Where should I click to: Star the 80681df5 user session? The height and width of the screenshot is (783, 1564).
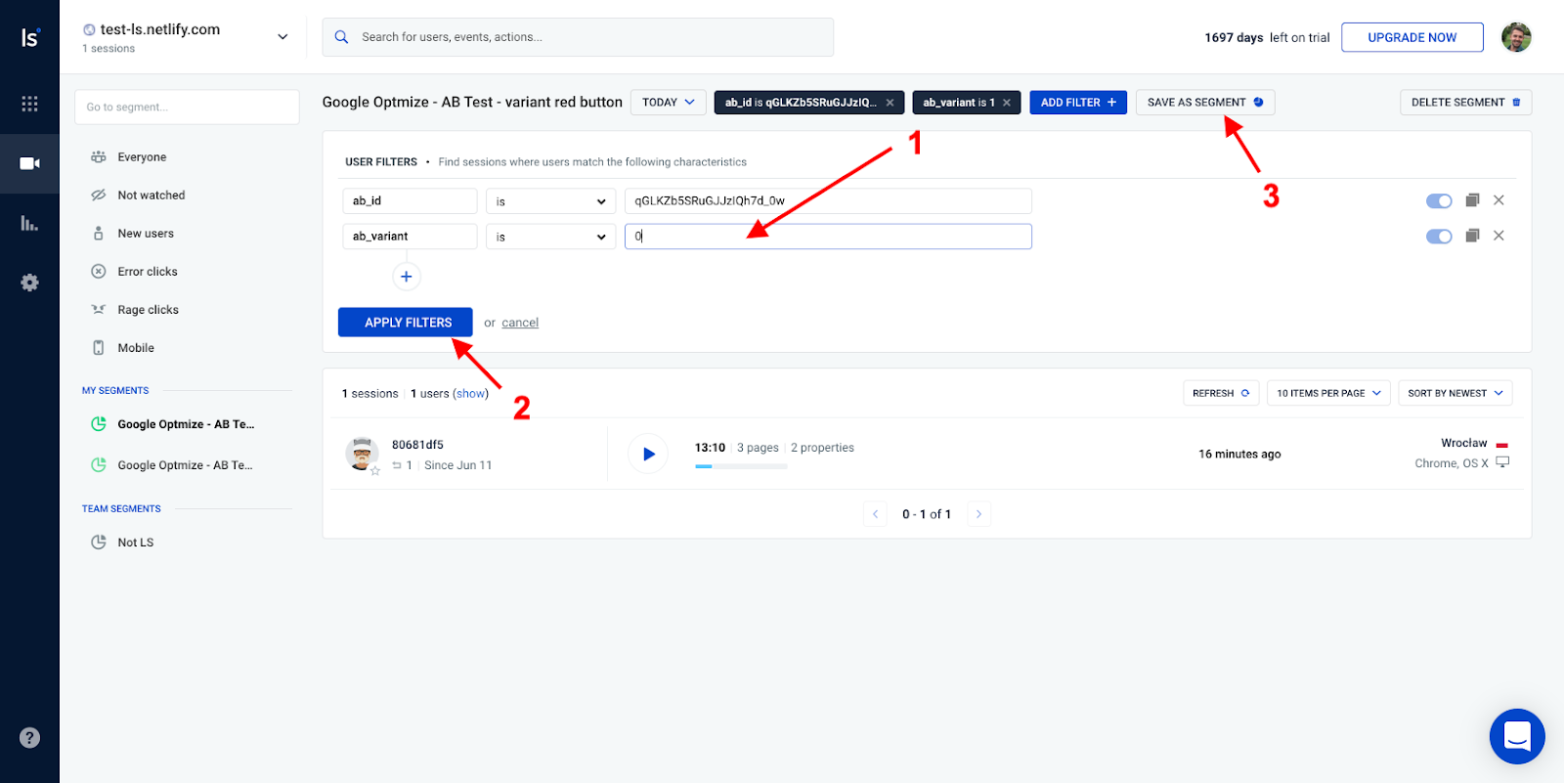(x=375, y=471)
